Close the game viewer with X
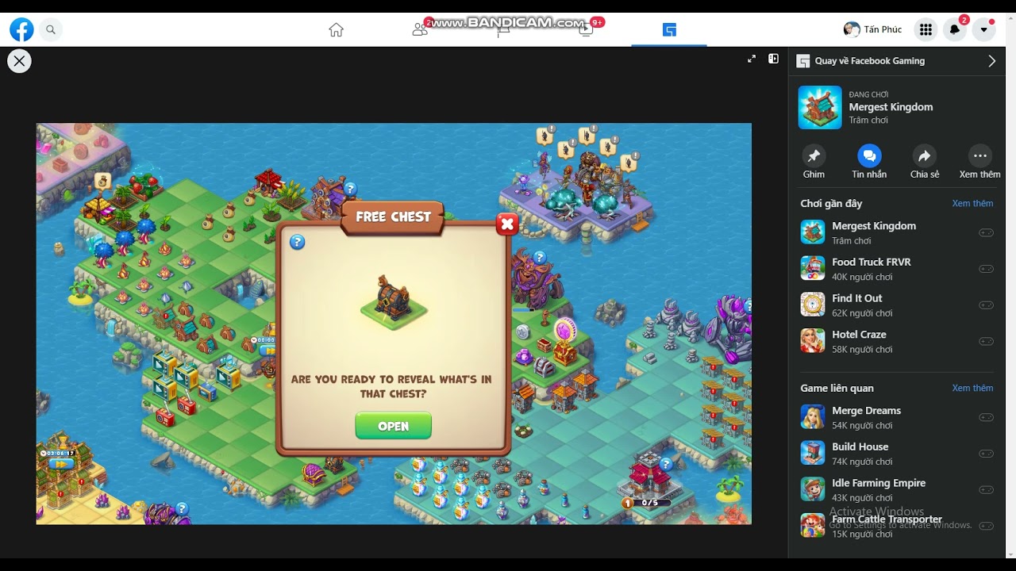1016x571 pixels. [x=19, y=61]
